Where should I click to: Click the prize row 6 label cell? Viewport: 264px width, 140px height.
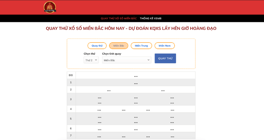71,128
